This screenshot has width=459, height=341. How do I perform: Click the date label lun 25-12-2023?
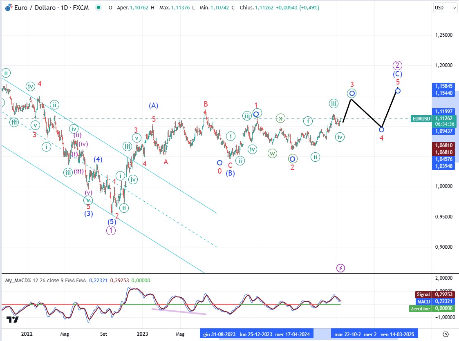point(256,334)
